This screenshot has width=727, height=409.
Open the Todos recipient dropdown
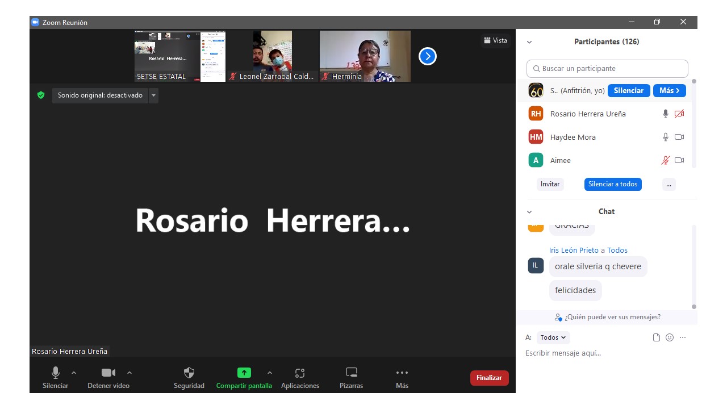pyautogui.click(x=553, y=337)
